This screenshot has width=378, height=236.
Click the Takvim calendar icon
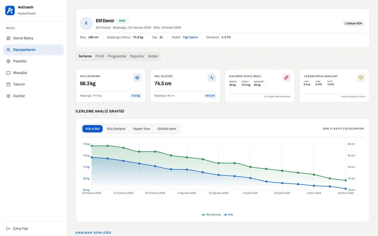(8, 84)
